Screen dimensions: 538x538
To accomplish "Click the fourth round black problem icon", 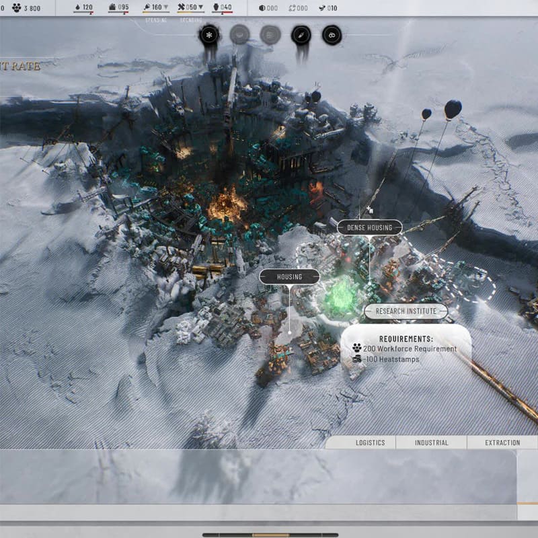I will tap(301, 35).
